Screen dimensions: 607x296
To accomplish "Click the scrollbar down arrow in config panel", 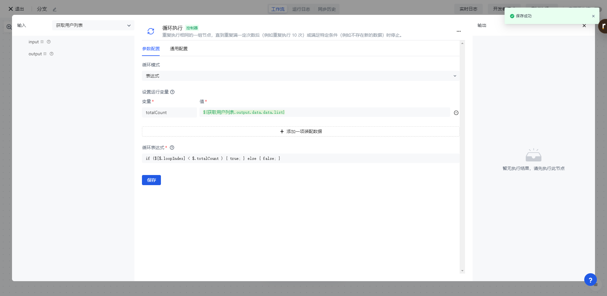I will click(x=462, y=271).
